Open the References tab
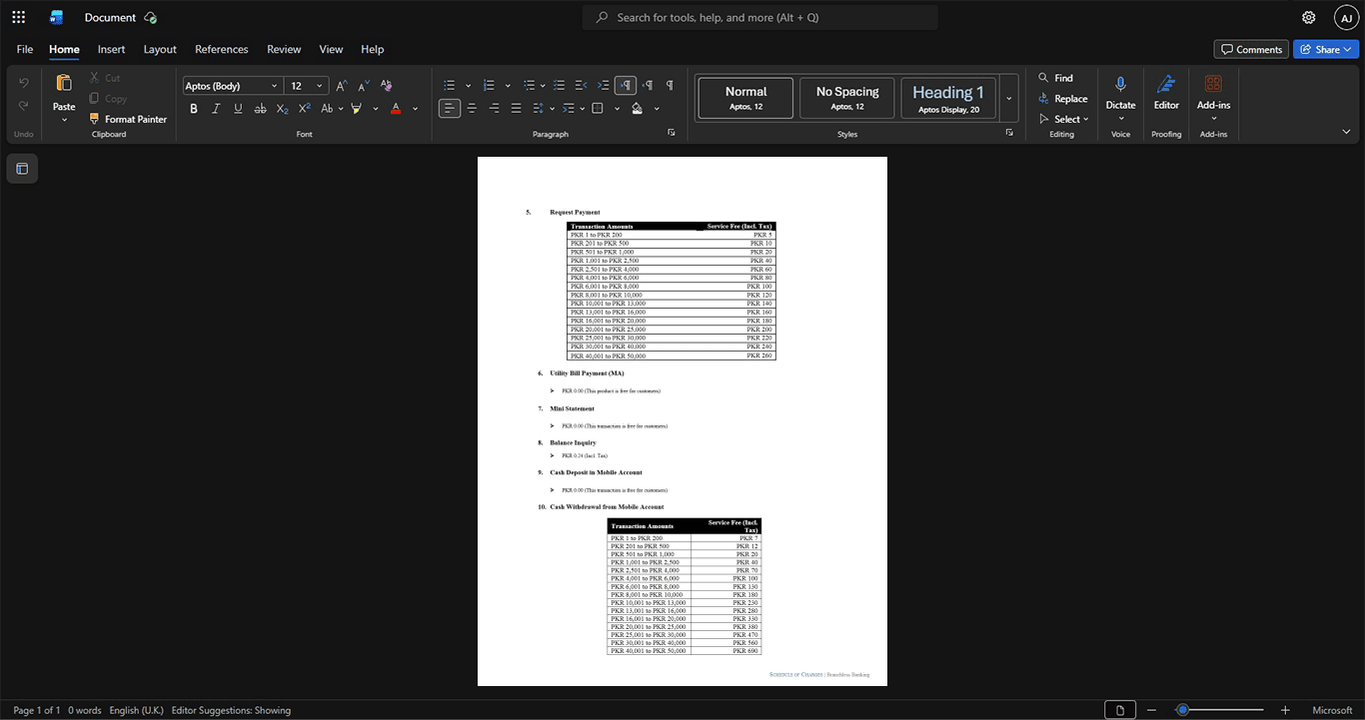Viewport: 1365px width, 720px height. point(221,49)
